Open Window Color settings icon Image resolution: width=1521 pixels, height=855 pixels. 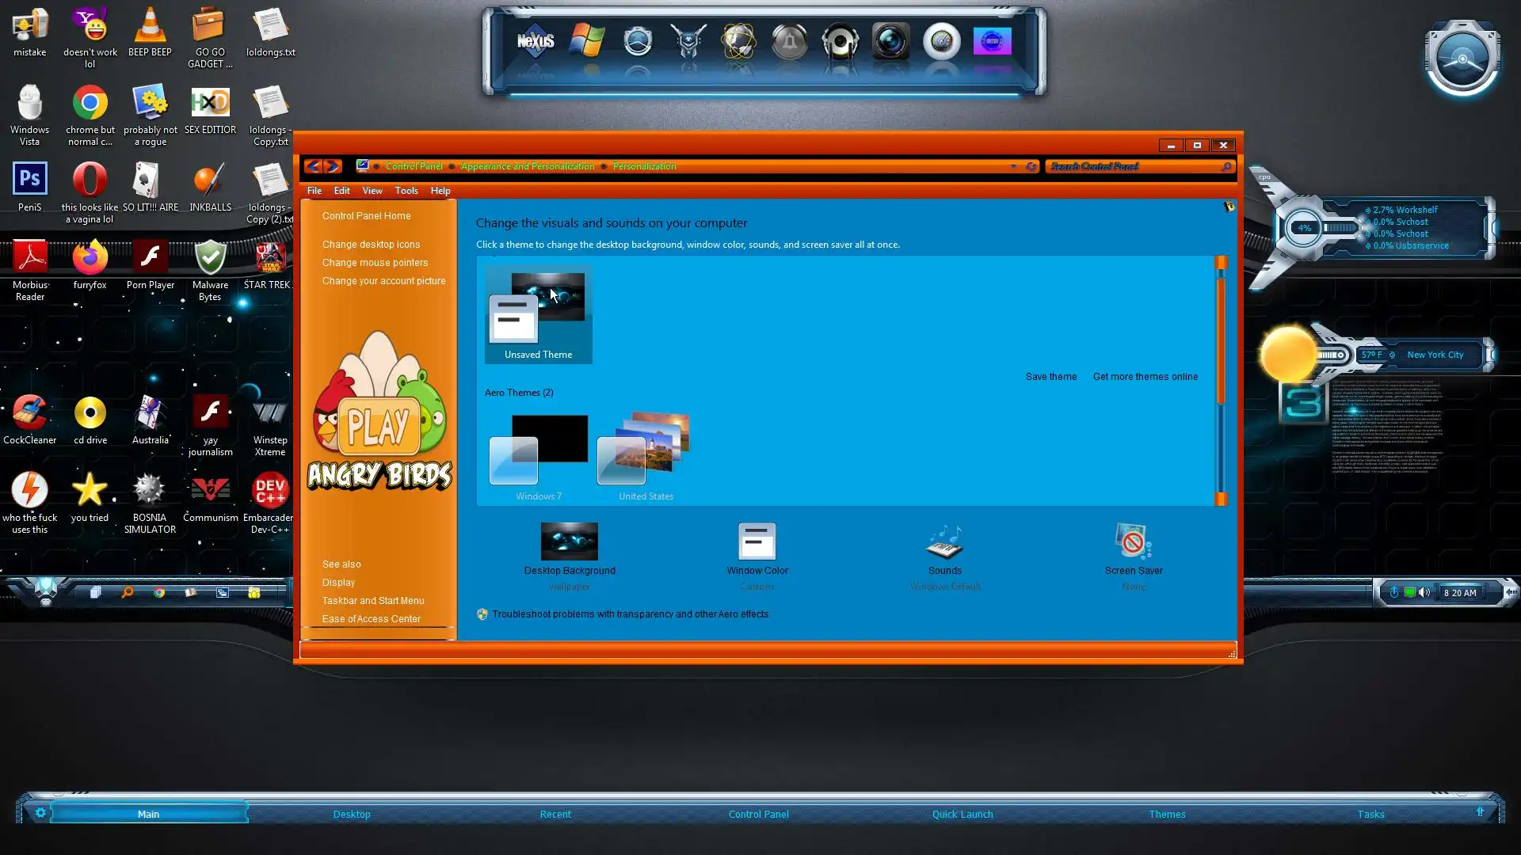757,542
